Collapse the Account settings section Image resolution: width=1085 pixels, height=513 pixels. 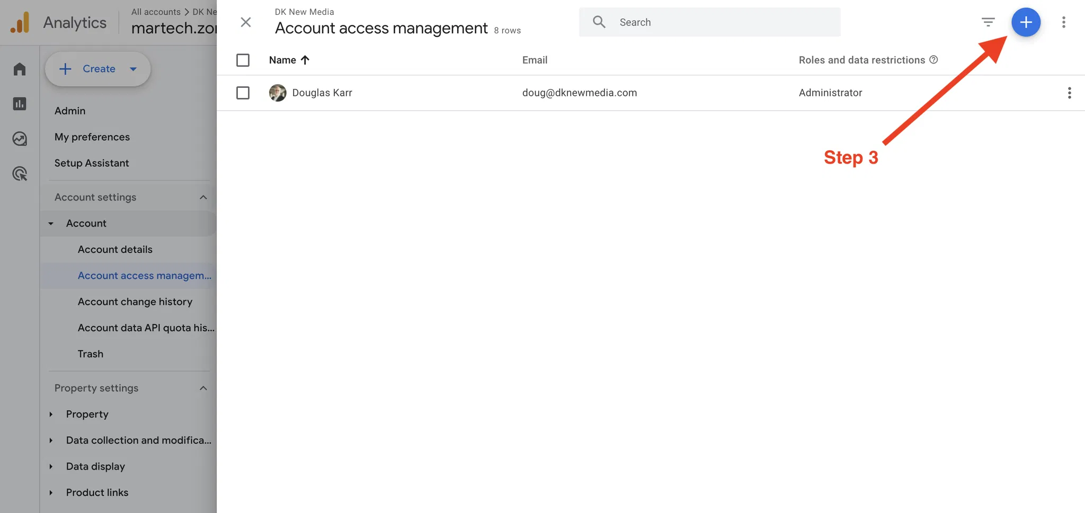pyautogui.click(x=203, y=197)
